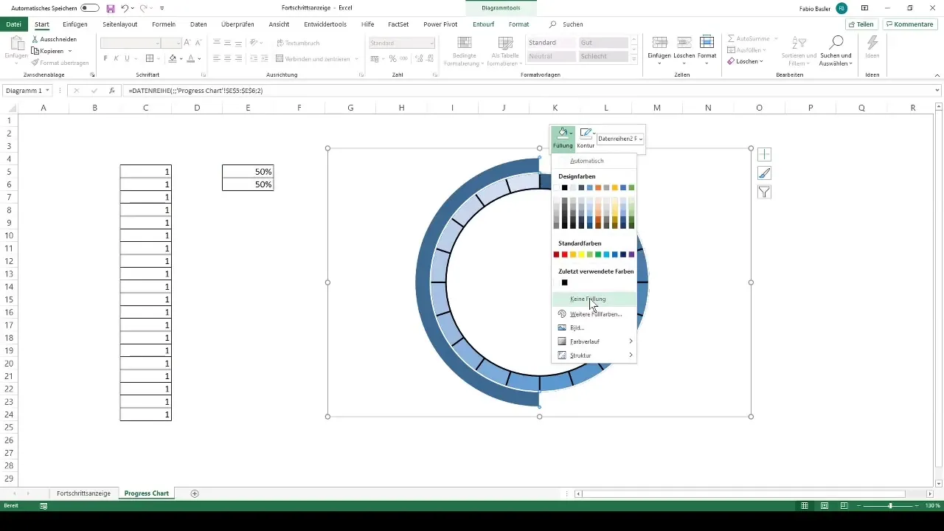
Task: Open the font color dropdown arrow
Action: pos(200,58)
